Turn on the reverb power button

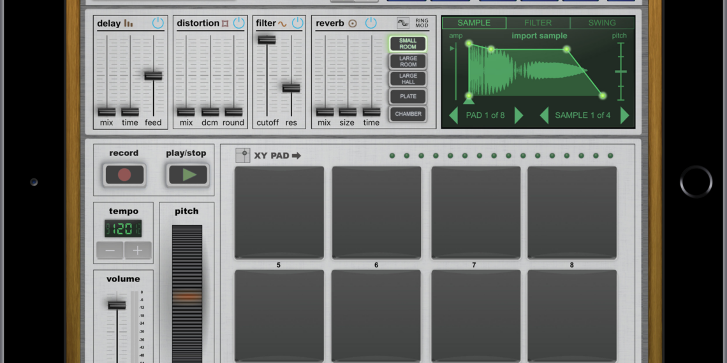pyautogui.click(x=371, y=24)
